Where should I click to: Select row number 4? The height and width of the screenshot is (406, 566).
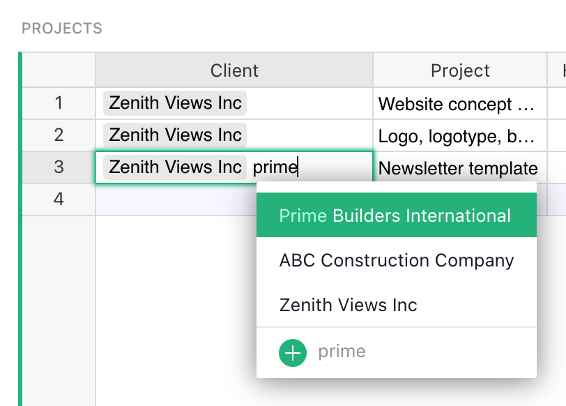(59, 199)
